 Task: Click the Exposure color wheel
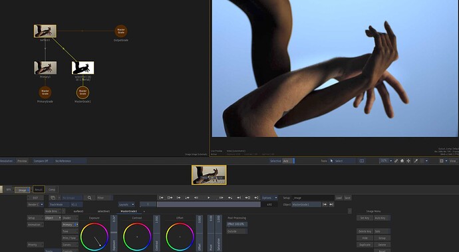[94, 237]
